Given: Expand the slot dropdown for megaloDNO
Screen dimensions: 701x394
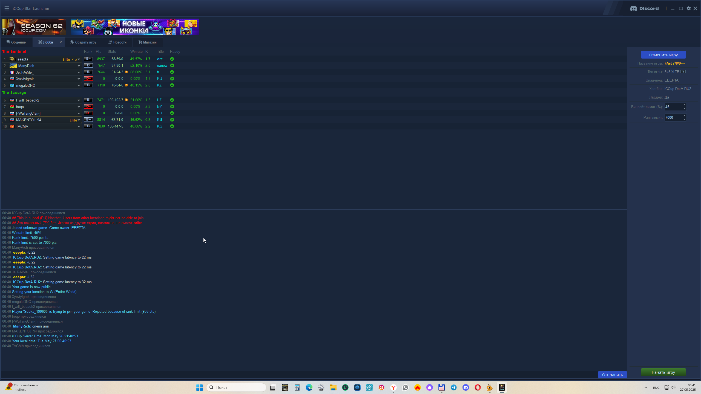Looking at the screenshot, I should click(79, 85).
